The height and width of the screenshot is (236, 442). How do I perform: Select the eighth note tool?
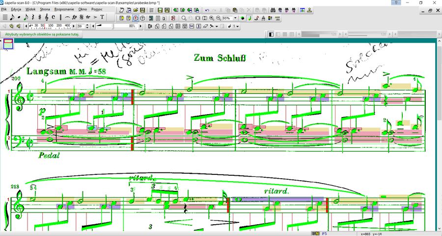[12, 17]
